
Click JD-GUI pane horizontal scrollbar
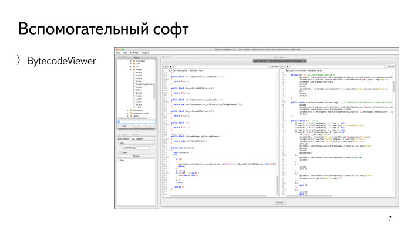[x=218, y=196]
